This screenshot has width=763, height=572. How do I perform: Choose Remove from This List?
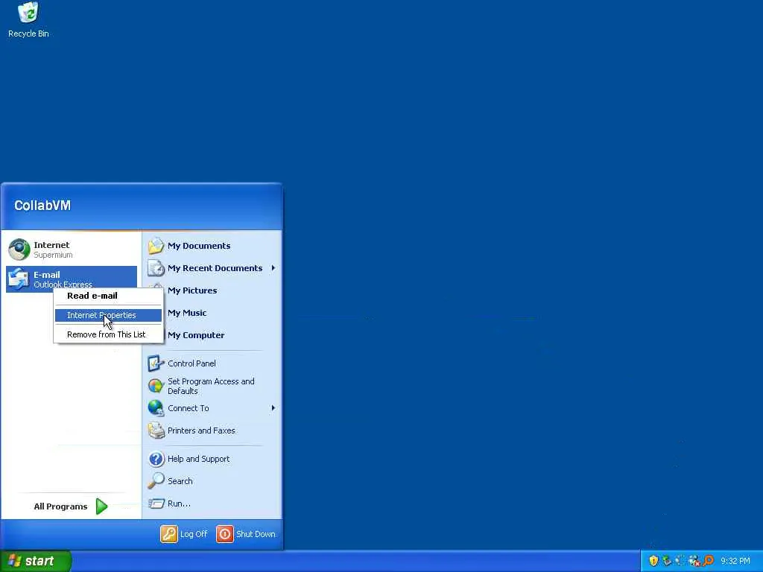[x=108, y=334]
